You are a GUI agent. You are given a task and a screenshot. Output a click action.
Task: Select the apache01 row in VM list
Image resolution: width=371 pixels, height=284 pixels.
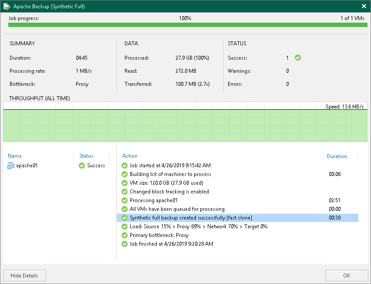tap(27, 166)
